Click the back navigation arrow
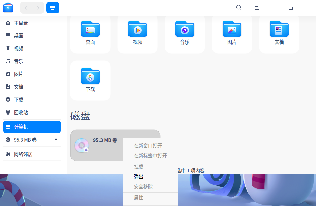The image size is (316, 206). 25,7
